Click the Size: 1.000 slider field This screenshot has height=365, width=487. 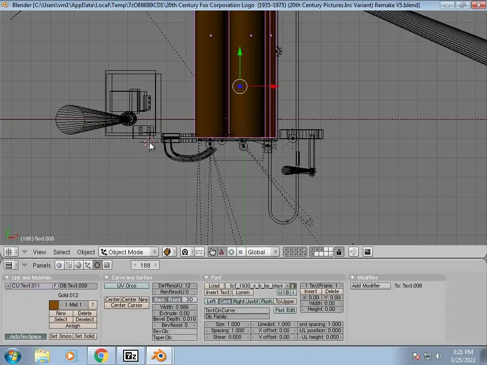point(227,324)
